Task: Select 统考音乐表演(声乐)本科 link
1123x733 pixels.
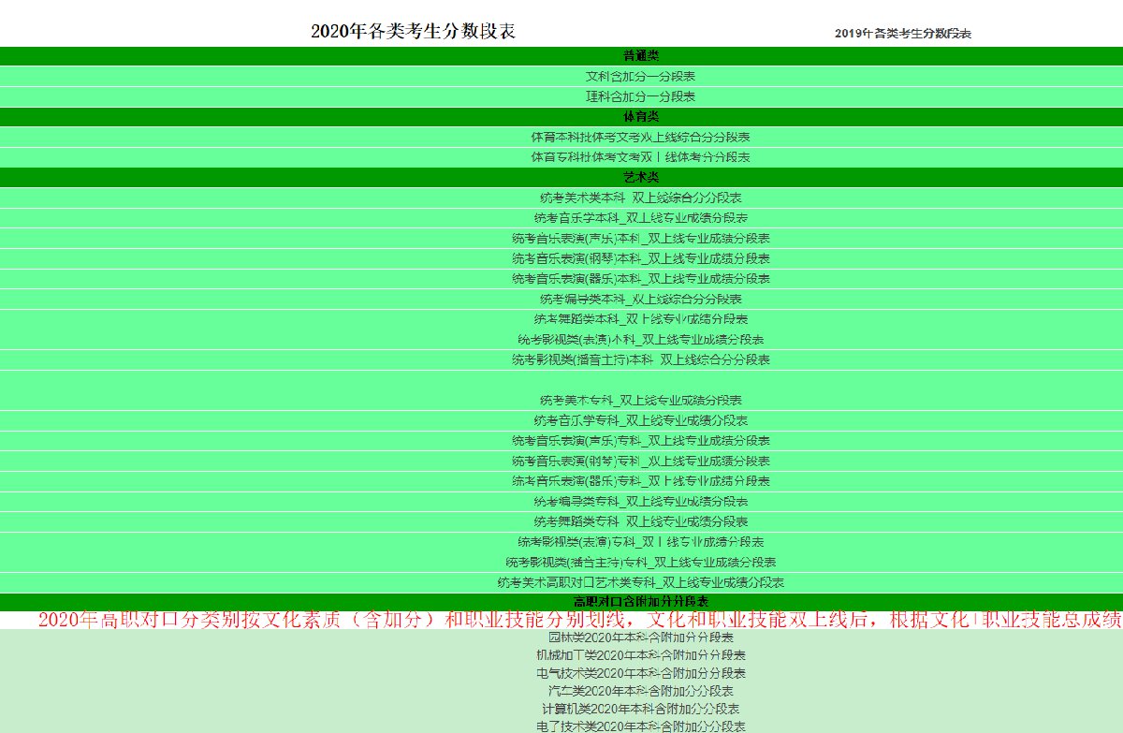Action: pos(640,239)
